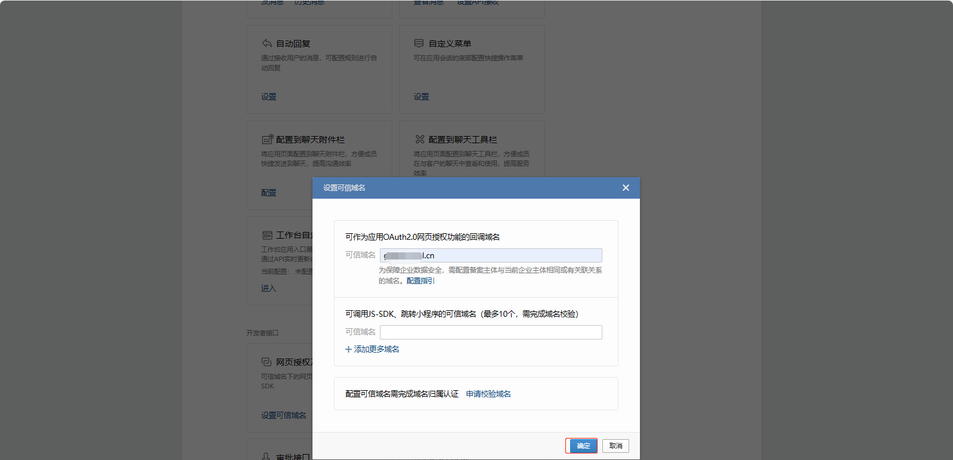Open the 配置指引 link

pos(420,281)
